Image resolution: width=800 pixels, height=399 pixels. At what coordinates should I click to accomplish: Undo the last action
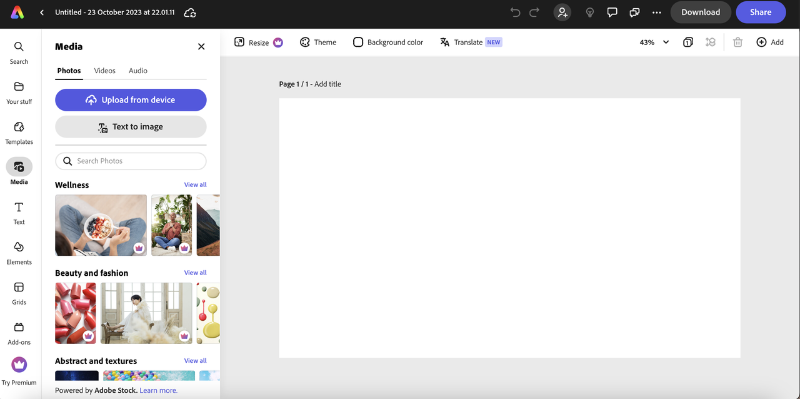(515, 13)
